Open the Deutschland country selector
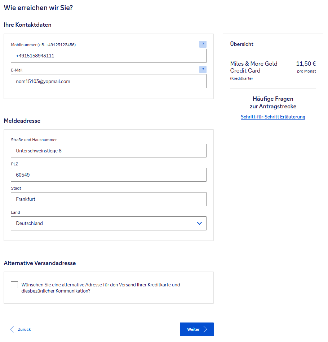The height and width of the screenshot is (342, 328). (108, 224)
